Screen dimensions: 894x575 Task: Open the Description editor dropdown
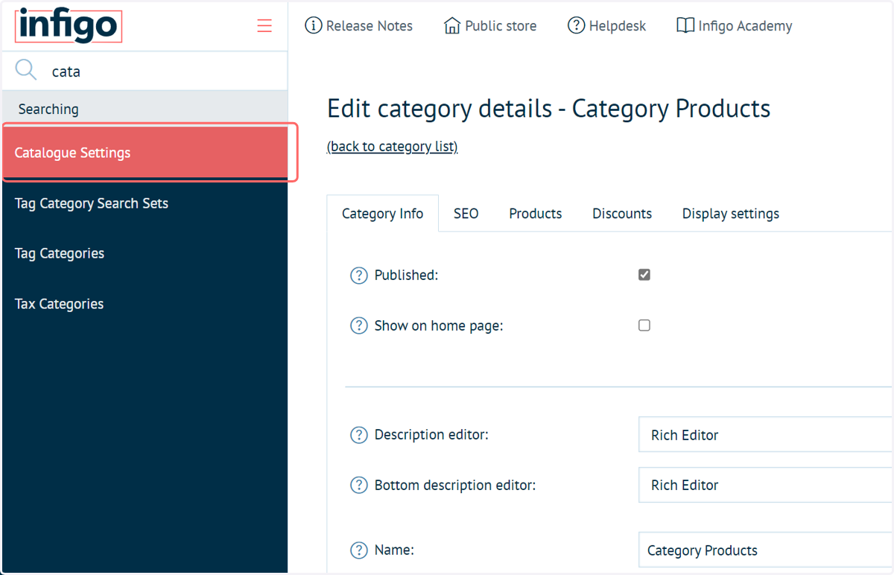(x=765, y=434)
